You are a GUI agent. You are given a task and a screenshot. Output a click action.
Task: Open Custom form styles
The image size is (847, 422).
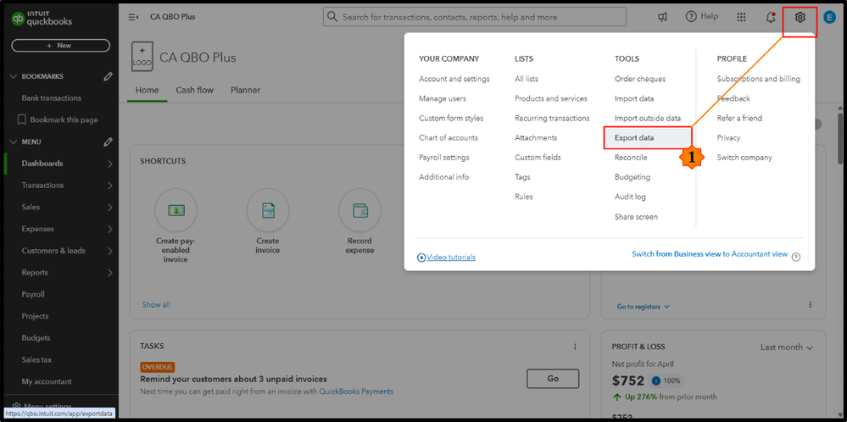tap(451, 118)
